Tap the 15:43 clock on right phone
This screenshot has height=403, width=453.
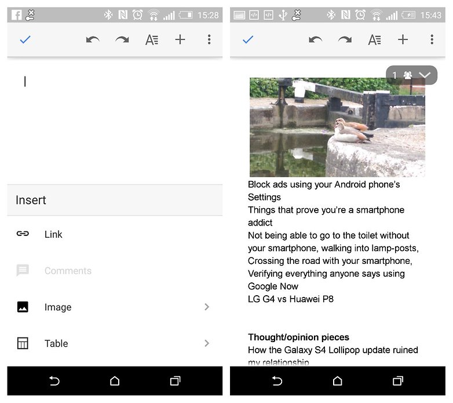click(x=430, y=15)
